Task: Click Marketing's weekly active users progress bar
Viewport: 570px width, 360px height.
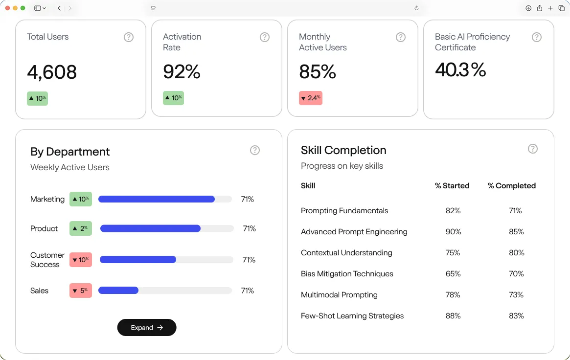Action: [x=165, y=199]
